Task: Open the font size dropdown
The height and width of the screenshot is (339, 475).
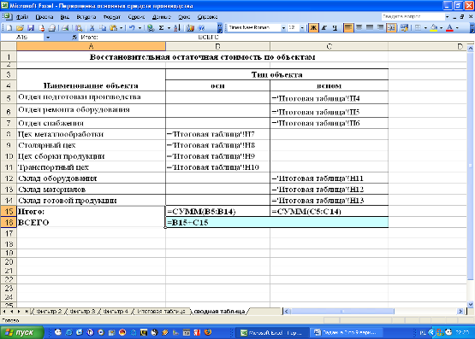Action: coord(302,28)
